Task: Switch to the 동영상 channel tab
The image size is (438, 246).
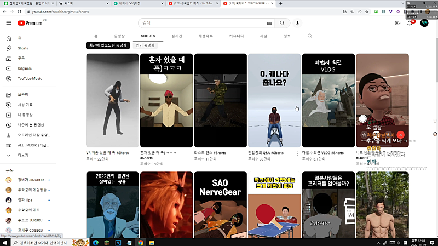Action: pyautogui.click(x=119, y=36)
